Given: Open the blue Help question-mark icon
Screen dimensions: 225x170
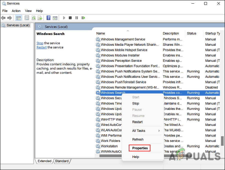Looking at the screenshot, I should [x=48, y=18].
